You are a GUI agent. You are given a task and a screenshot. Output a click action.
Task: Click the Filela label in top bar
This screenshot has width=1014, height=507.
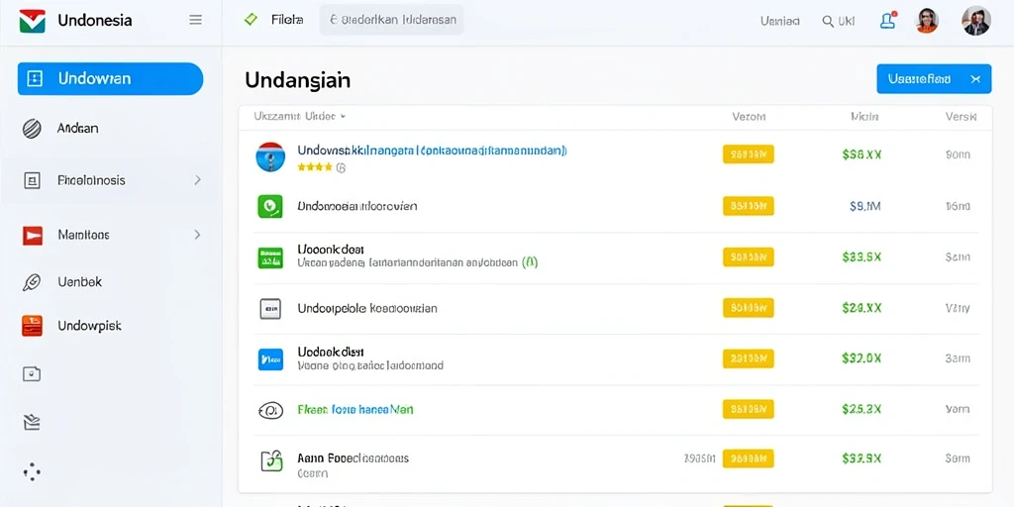(x=287, y=20)
